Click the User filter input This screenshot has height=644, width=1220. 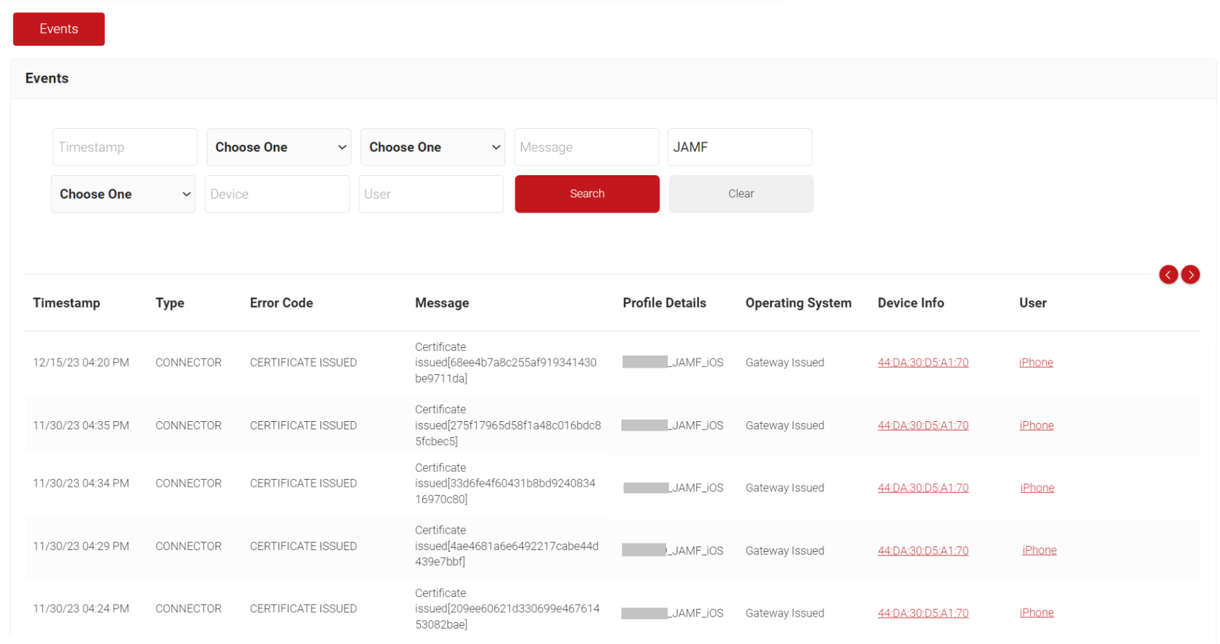tap(431, 194)
